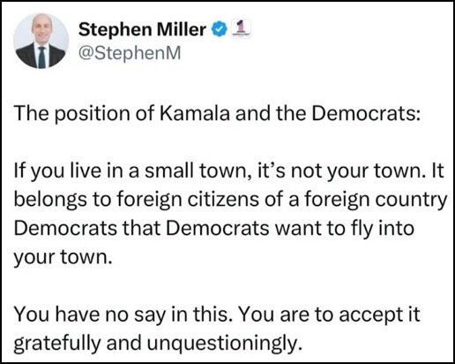Click the word "Kamala" in the tweet

tap(194, 113)
